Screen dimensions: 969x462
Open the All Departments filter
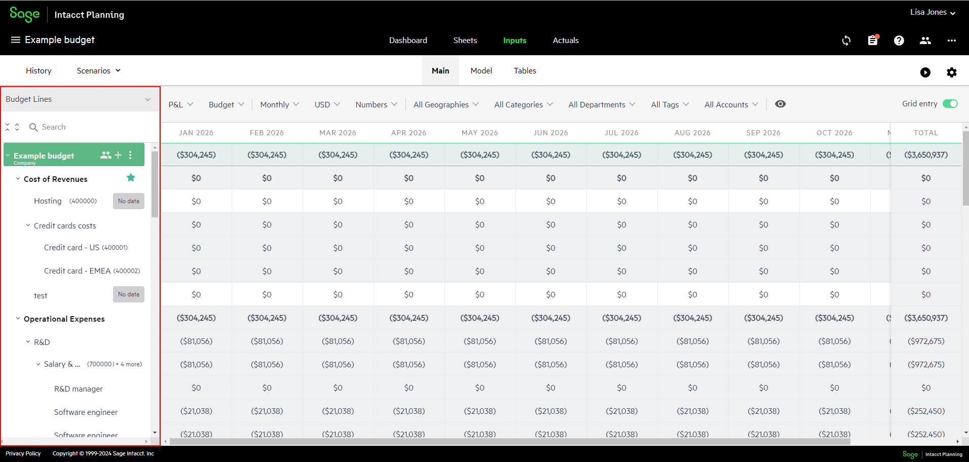(602, 104)
